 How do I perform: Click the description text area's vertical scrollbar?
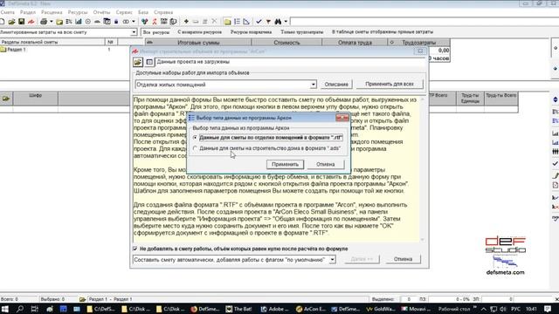423,170
